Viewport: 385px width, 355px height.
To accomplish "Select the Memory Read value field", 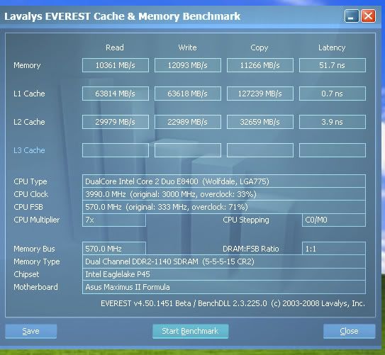I will click(116, 65).
